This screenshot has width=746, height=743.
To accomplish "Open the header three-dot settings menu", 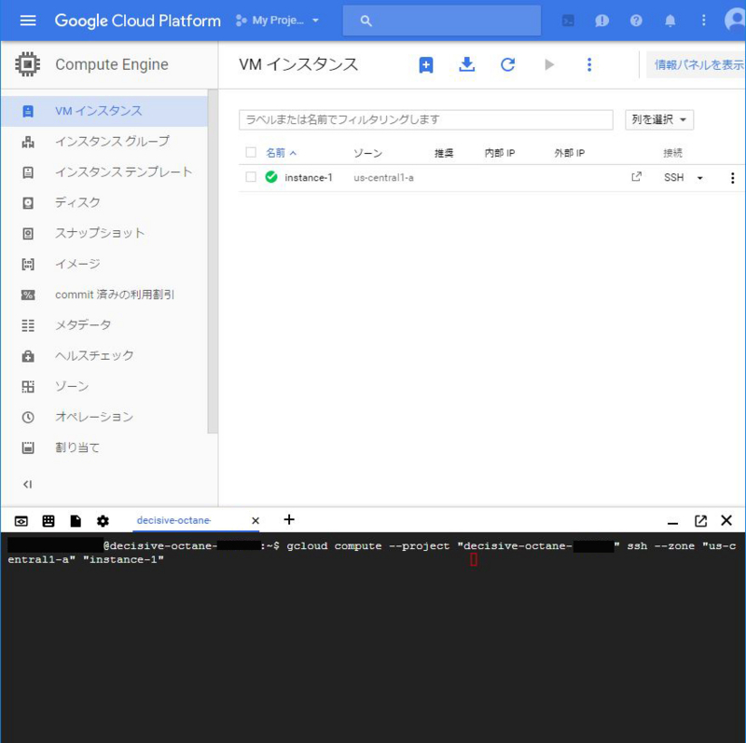I will (704, 21).
